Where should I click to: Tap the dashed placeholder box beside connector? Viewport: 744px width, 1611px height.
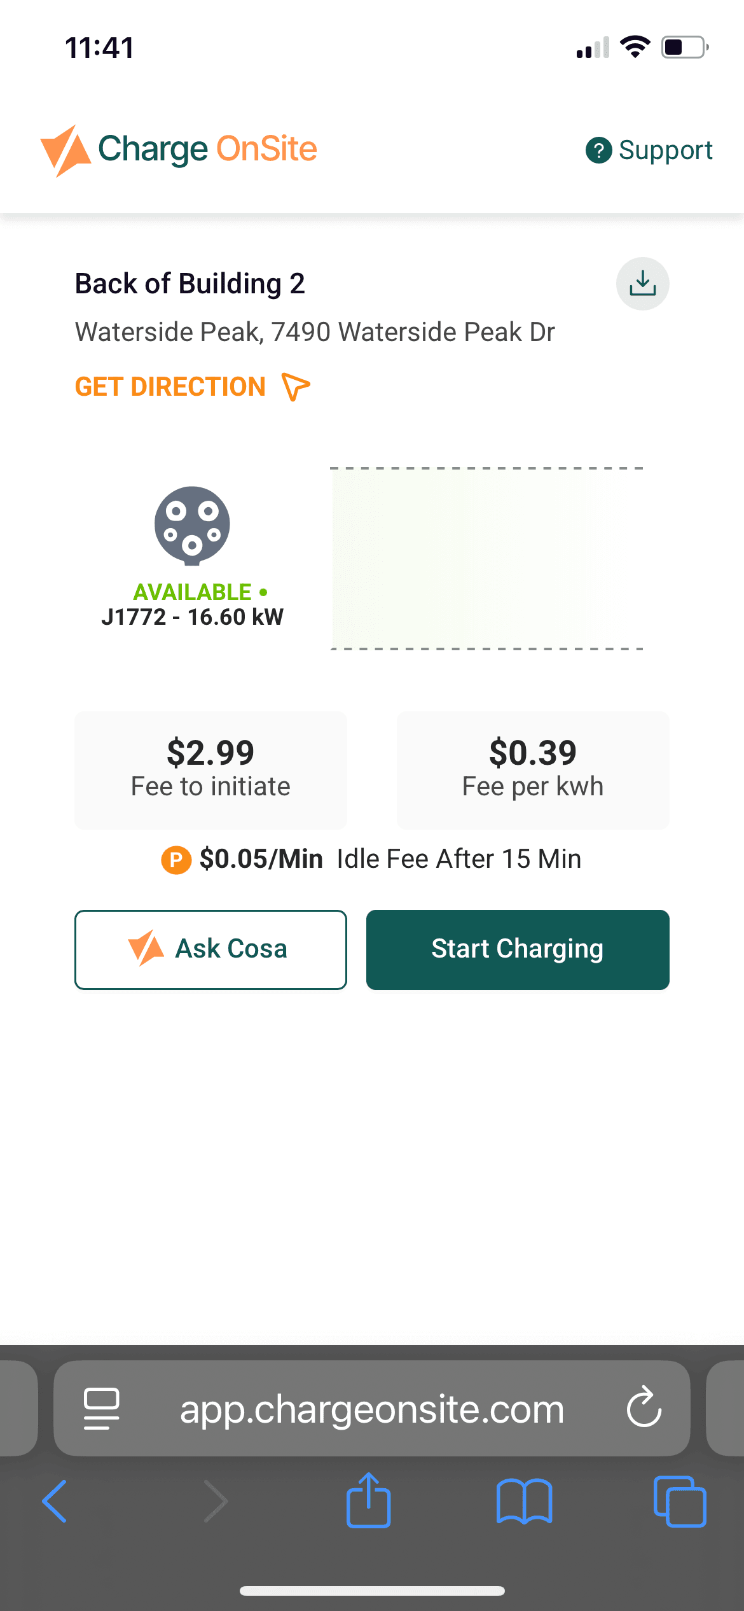click(486, 559)
